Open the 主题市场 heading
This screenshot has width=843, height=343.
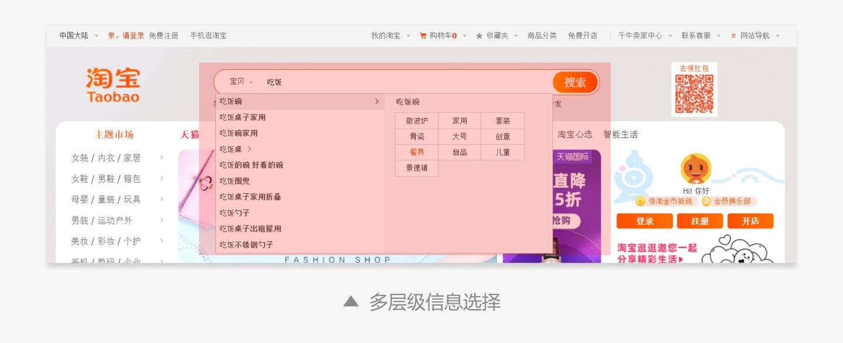[114, 135]
